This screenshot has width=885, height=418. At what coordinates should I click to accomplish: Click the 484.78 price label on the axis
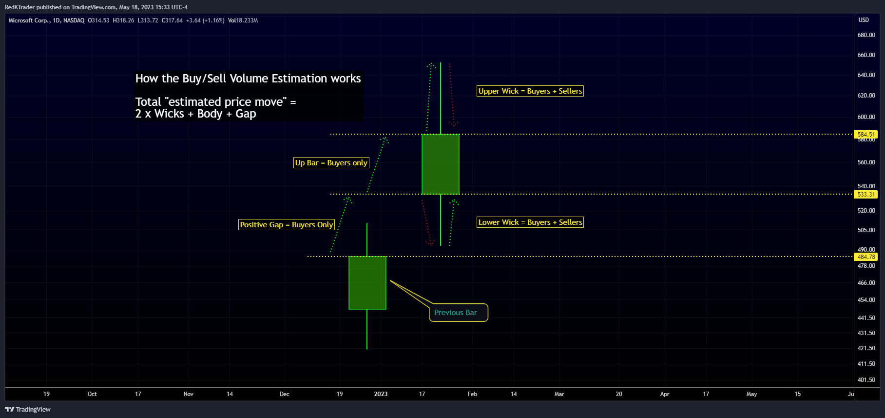pos(866,257)
